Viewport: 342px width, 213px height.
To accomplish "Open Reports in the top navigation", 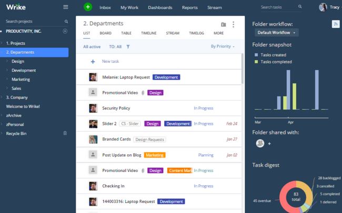I will pyautogui.click(x=190, y=7).
